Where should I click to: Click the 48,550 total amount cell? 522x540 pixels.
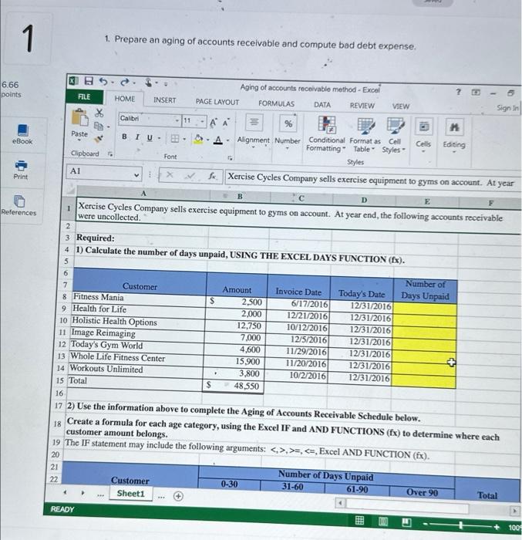pos(234,386)
